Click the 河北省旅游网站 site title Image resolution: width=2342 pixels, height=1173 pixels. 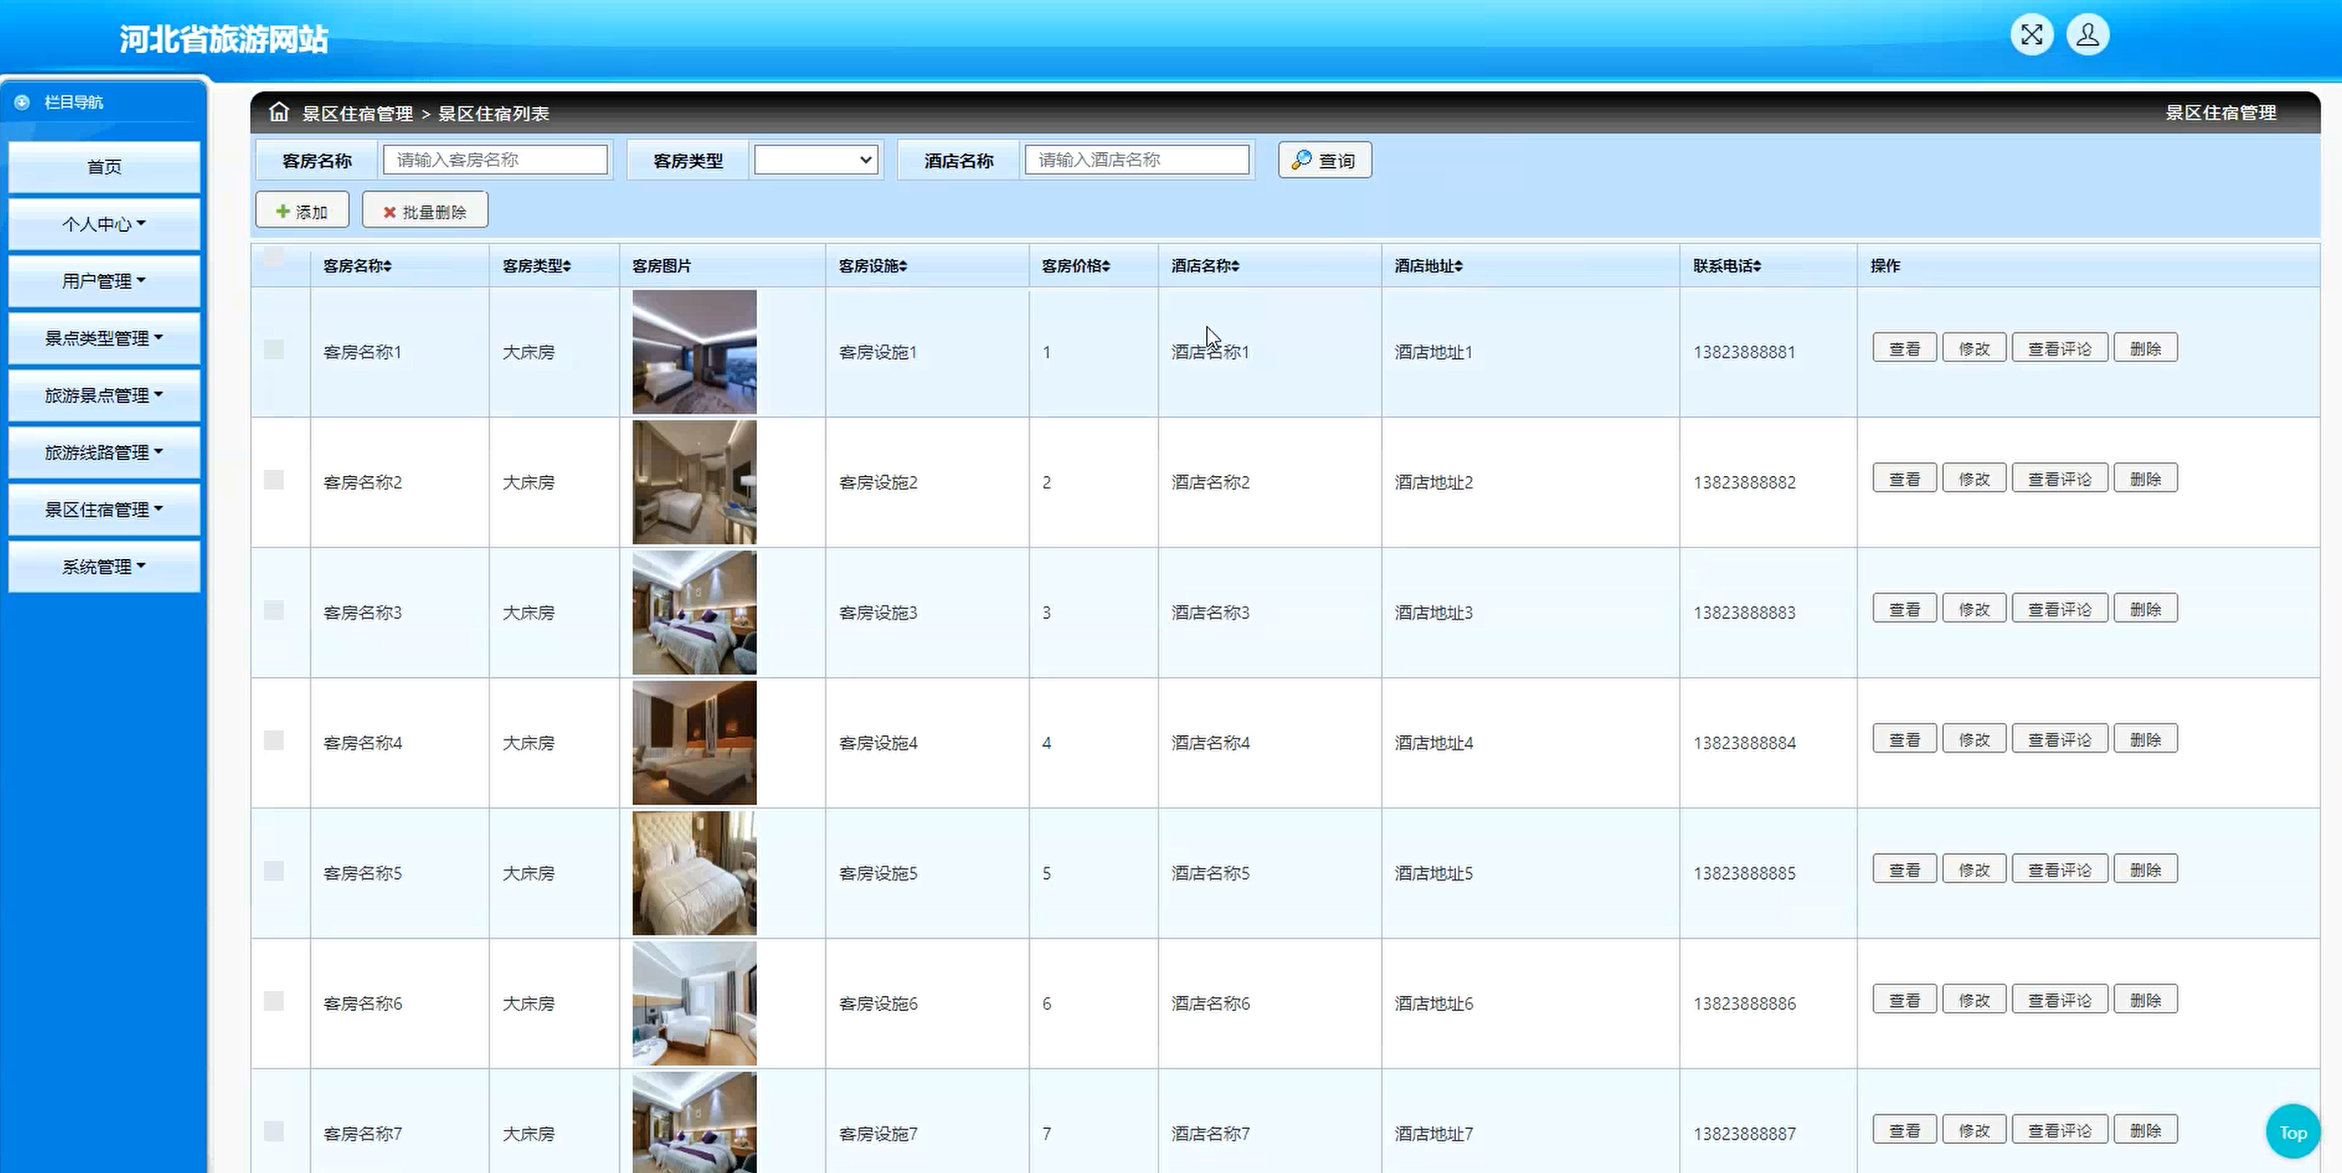point(224,39)
